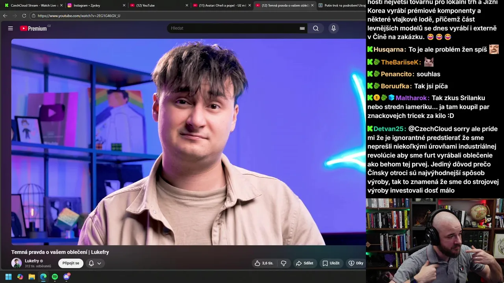Viewport: 504px width, 283px height.
Task: Send thanks via Díky button
Action: (x=356, y=263)
